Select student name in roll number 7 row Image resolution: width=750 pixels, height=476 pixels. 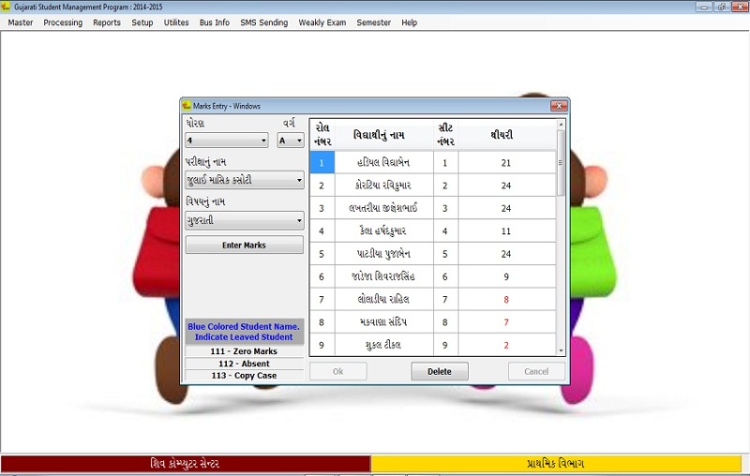(x=384, y=299)
